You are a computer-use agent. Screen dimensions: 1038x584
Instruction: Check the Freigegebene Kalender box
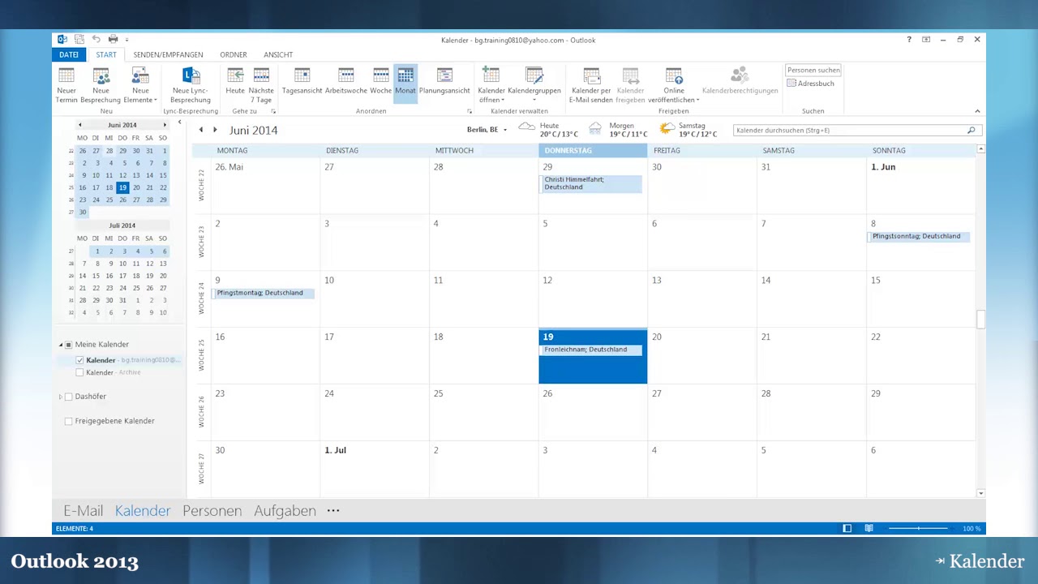(68, 421)
